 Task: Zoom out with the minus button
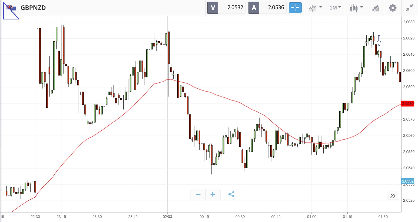(198, 194)
